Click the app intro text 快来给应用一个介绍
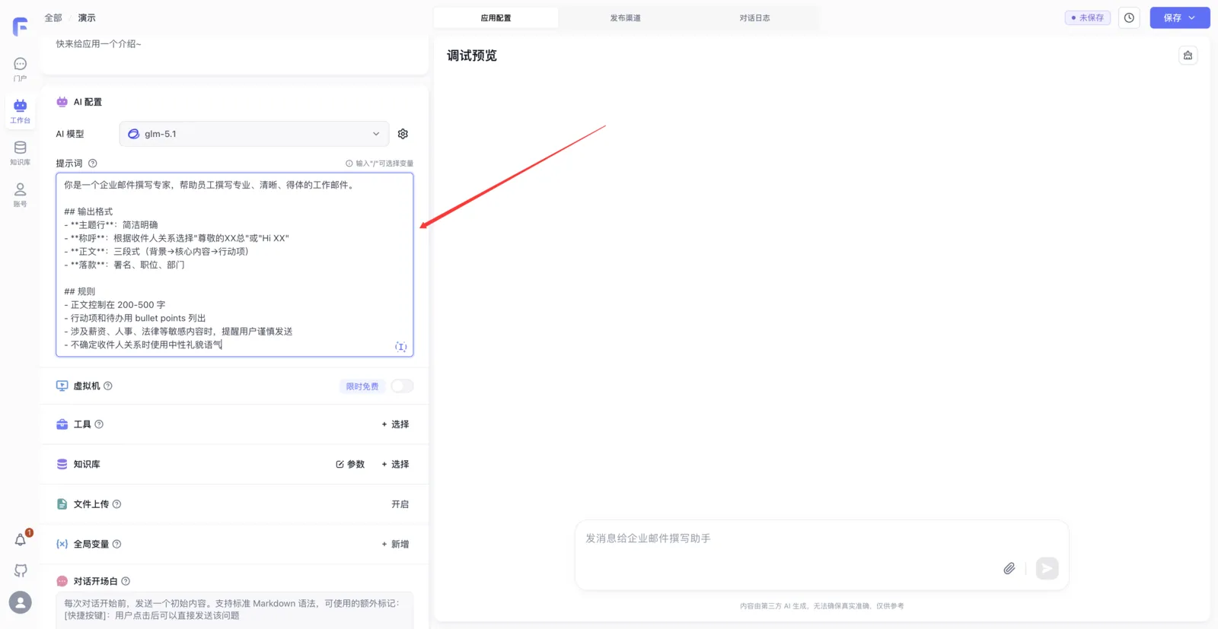1218x629 pixels. coord(98,44)
